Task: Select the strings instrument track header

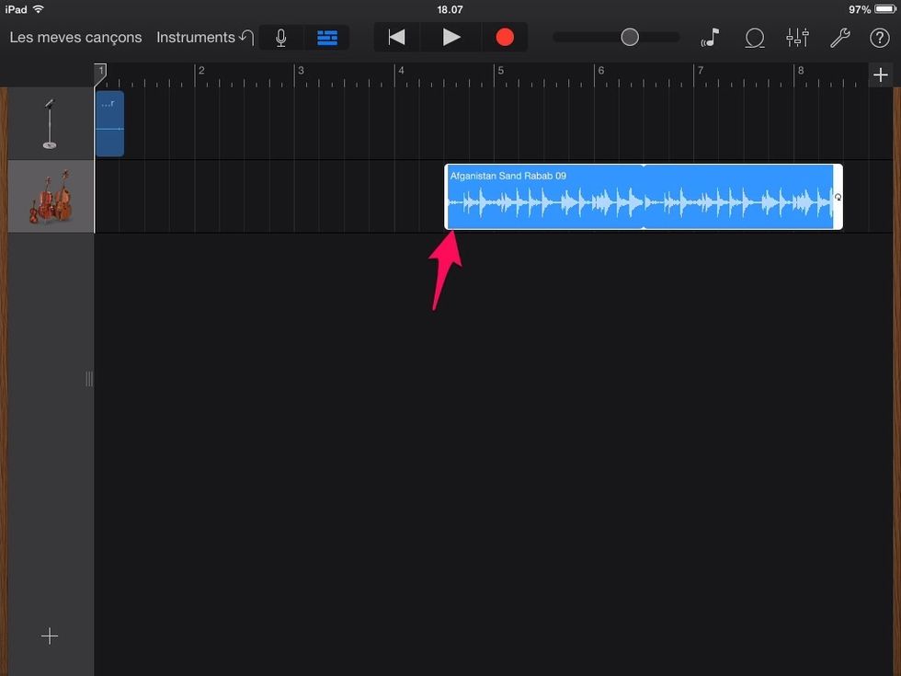Action: pyautogui.click(x=51, y=197)
